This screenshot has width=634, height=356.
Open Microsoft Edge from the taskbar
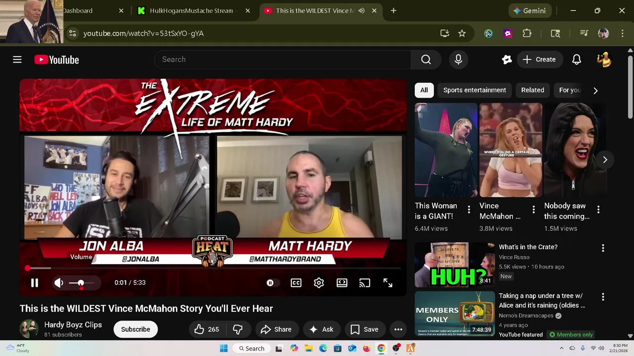point(323,348)
